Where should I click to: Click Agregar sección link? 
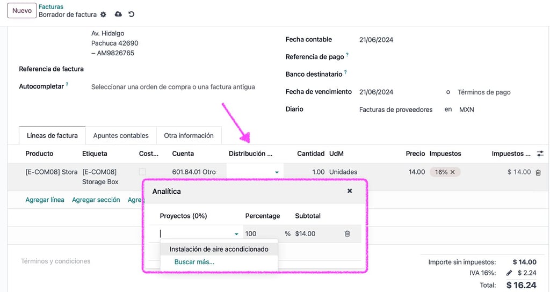(x=96, y=200)
